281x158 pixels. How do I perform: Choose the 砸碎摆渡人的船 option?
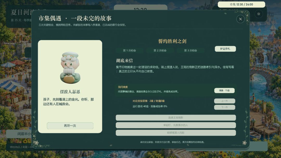pos(176,133)
